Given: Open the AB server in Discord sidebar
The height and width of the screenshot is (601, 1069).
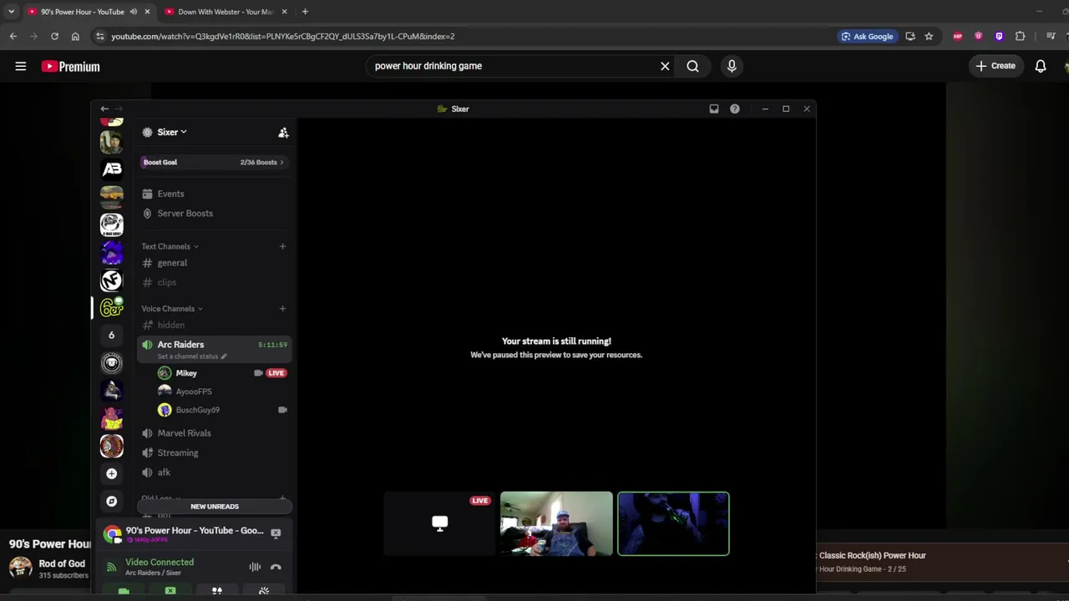Looking at the screenshot, I should tap(111, 169).
